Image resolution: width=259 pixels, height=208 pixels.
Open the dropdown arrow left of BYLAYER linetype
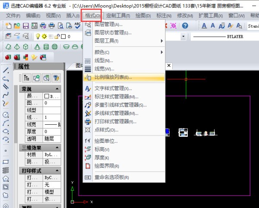183,37
